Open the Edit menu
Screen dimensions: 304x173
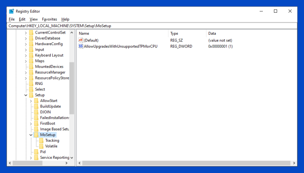[22, 19]
